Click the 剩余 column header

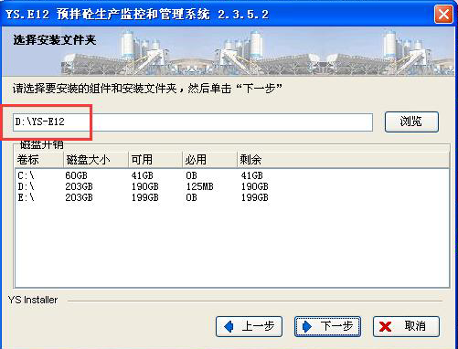point(343,160)
